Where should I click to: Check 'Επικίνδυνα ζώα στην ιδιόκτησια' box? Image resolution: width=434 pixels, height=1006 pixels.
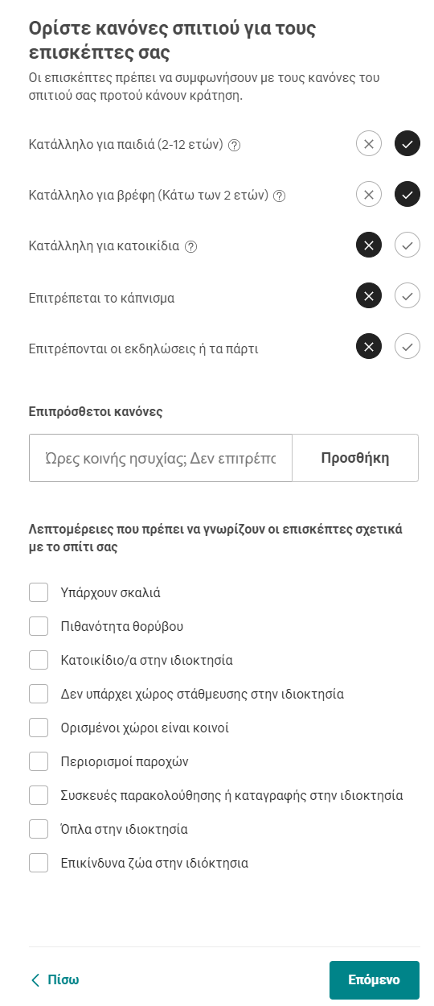click(x=39, y=863)
